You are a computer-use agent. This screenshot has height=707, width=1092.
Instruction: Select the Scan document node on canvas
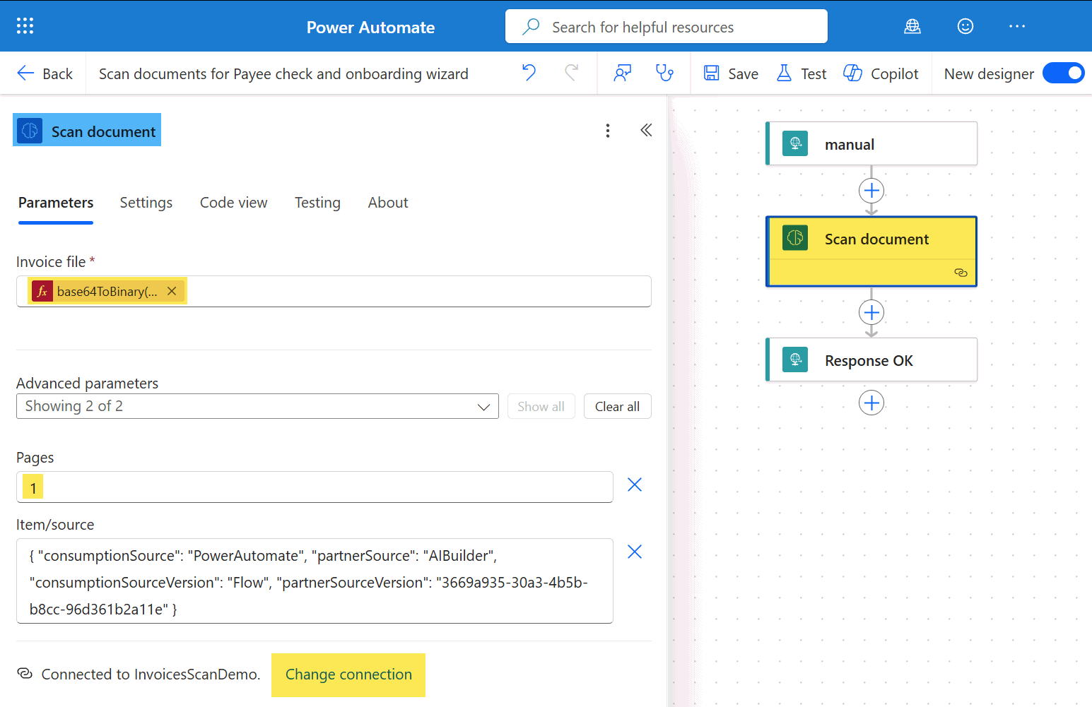[871, 251]
